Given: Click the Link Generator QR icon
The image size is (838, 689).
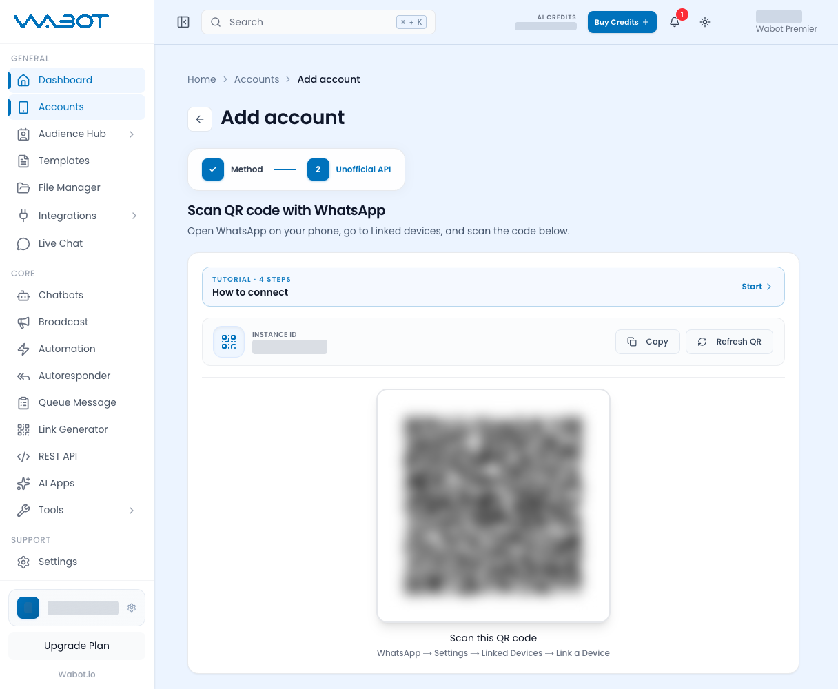Looking at the screenshot, I should (x=23, y=429).
